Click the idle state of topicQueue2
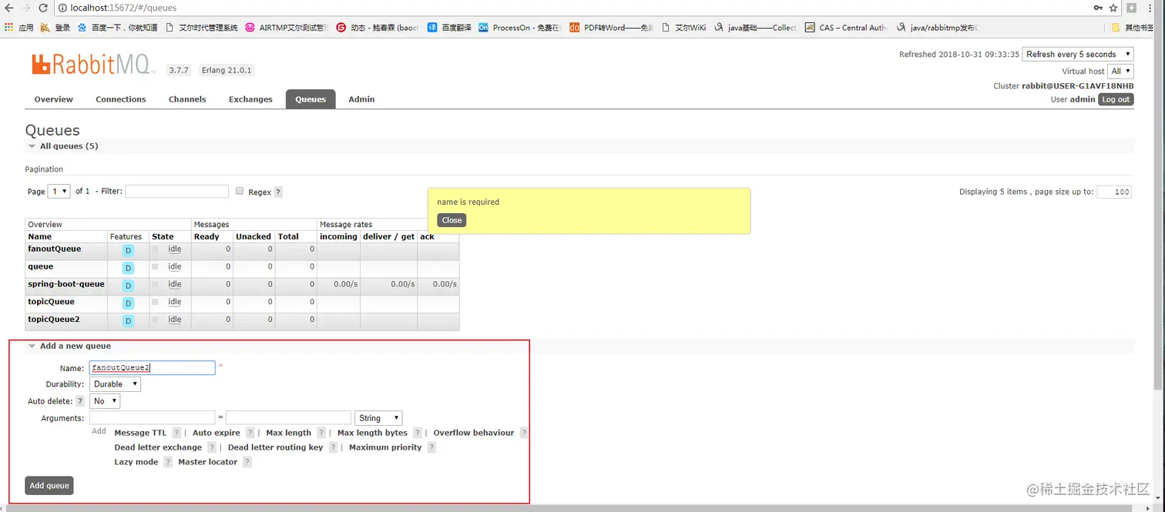The width and height of the screenshot is (1165, 512). click(x=175, y=320)
